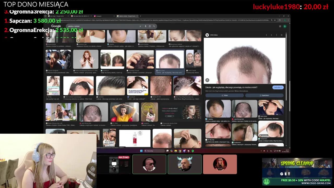This screenshot has height=188, width=334.
Task: Open the Windows Start menu
Action: click(141, 151)
